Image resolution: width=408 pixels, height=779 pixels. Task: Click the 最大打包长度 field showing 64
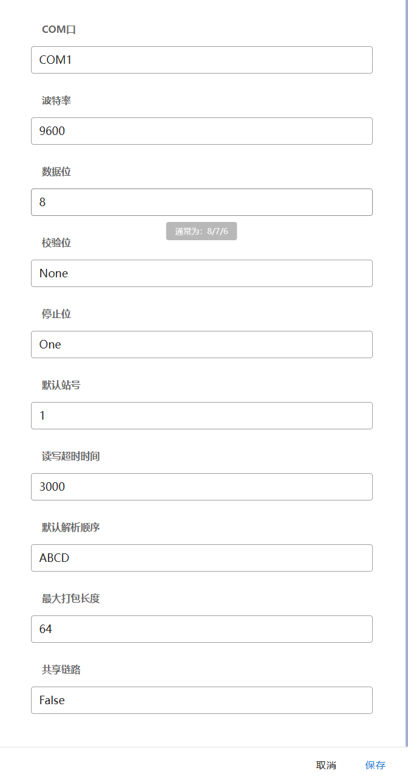202,629
